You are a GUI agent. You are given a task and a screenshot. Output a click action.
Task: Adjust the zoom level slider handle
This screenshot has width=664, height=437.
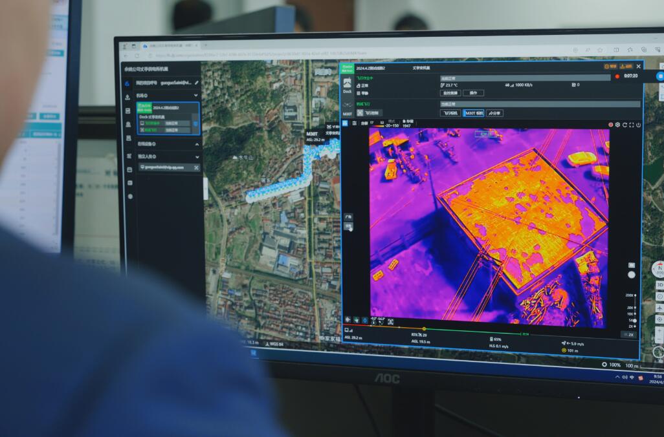[x=635, y=320]
